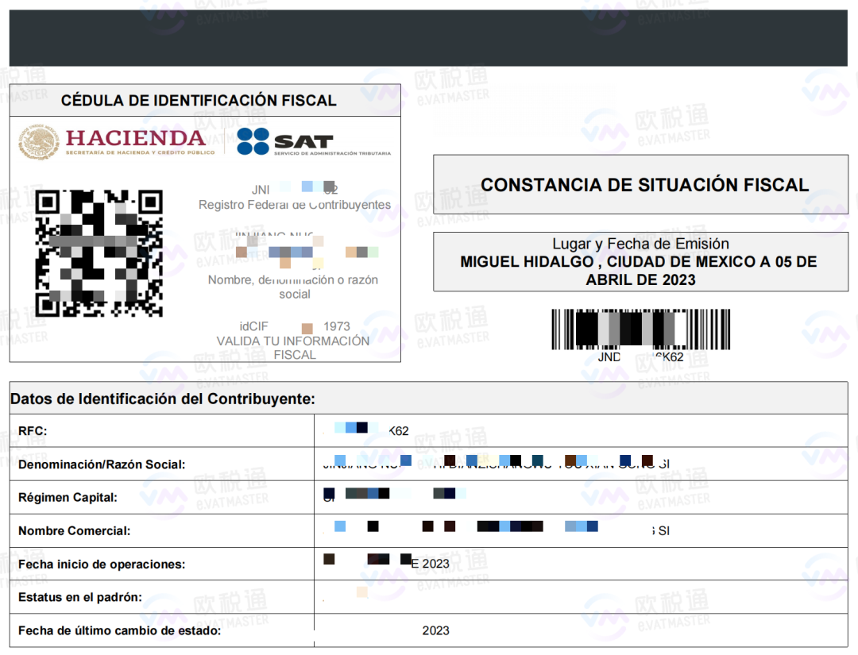This screenshot has width=858, height=655.
Task: Click VALIDA TU INFORMACIÓN FISCAL text
Action: [293, 348]
